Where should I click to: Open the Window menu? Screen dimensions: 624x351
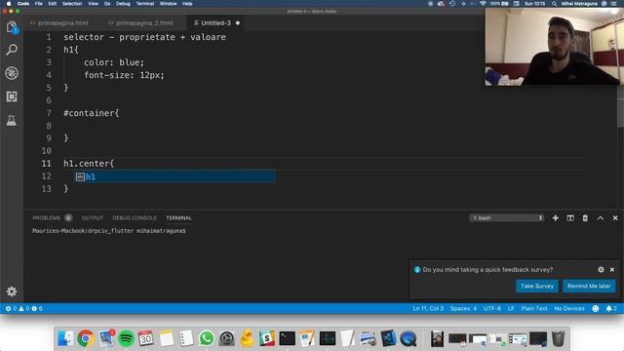168,4
